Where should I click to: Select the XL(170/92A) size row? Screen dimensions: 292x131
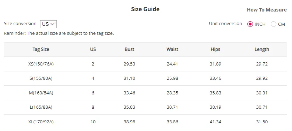145,122
